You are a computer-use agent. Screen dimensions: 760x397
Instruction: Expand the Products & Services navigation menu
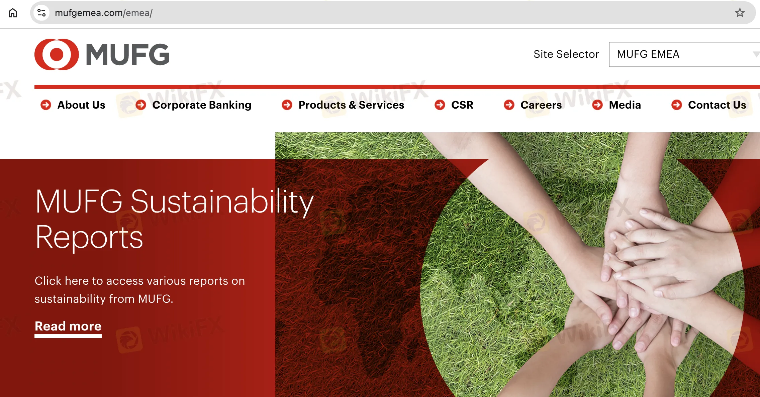(351, 105)
